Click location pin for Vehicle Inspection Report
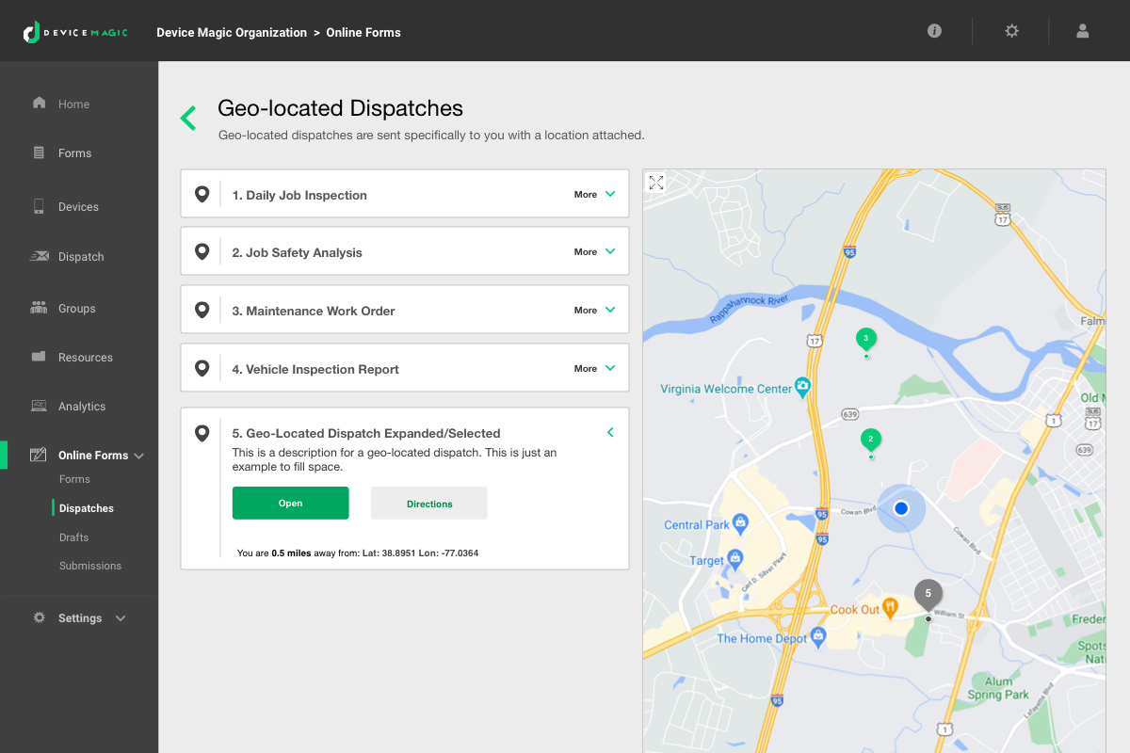The height and width of the screenshot is (753, 1130). [x=202, y=368]
